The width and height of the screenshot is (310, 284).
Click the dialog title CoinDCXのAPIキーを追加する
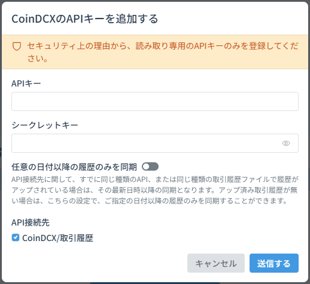[85, 19]
